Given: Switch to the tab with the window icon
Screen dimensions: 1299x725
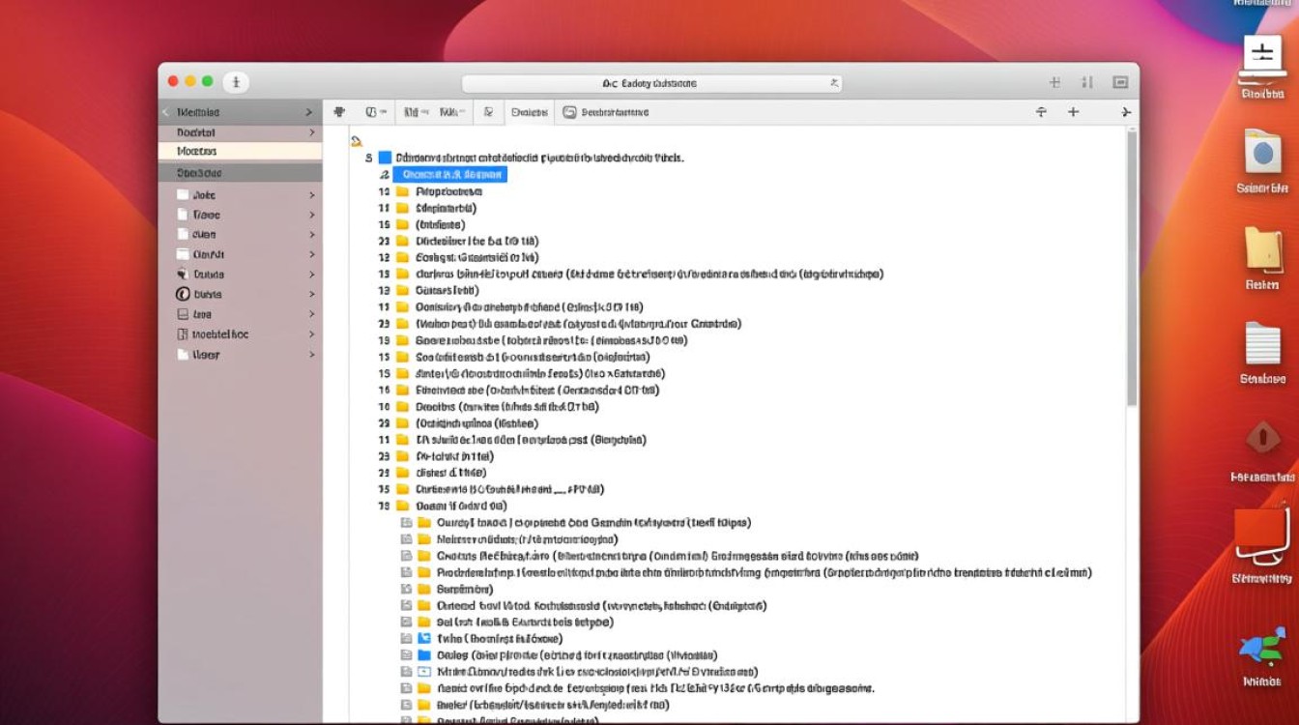Looking at the screenshot, I should [x=605, y=112].
